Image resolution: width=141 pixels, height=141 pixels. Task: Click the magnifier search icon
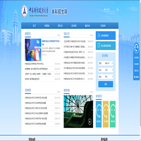point(117,9)
